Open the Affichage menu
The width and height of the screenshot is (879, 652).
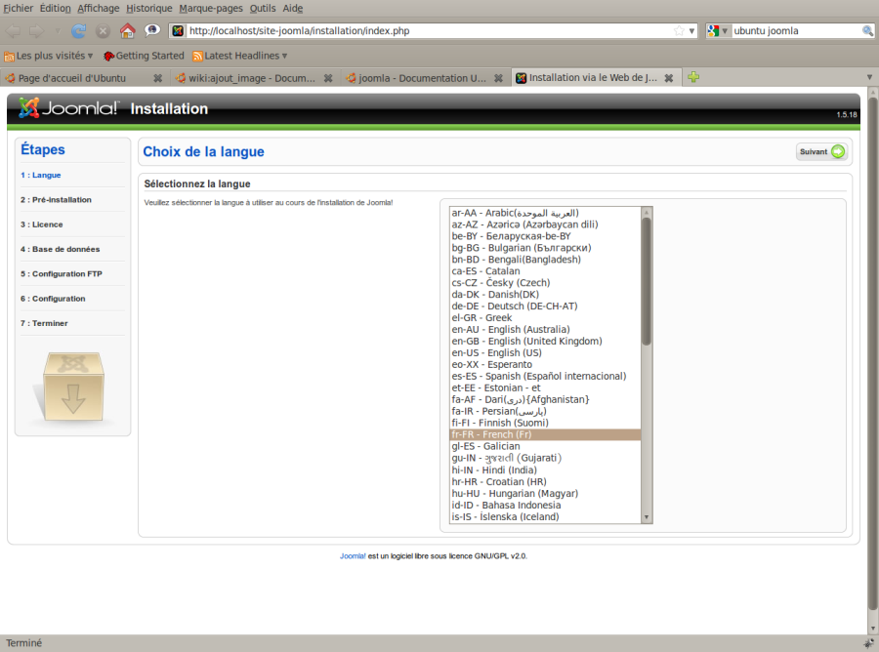tap(98, 9)
